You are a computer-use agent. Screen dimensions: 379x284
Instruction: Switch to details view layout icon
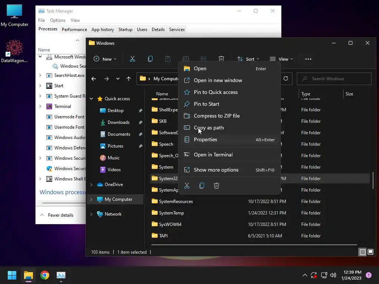pos(363,252)
